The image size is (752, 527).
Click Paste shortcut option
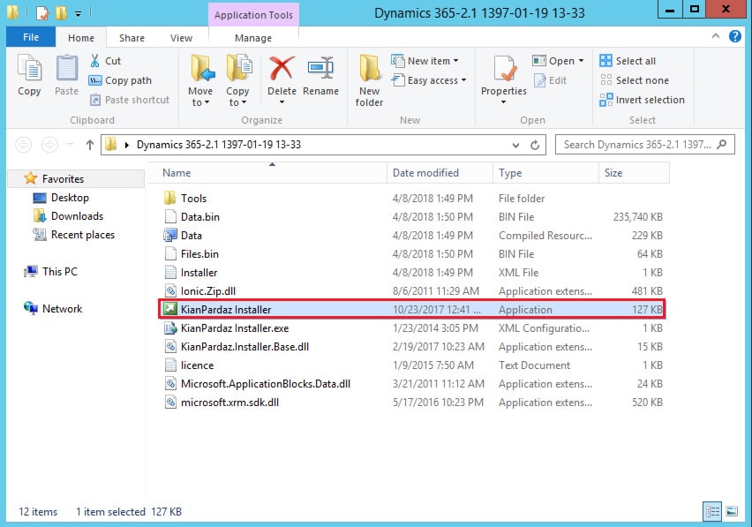[130, 100]
